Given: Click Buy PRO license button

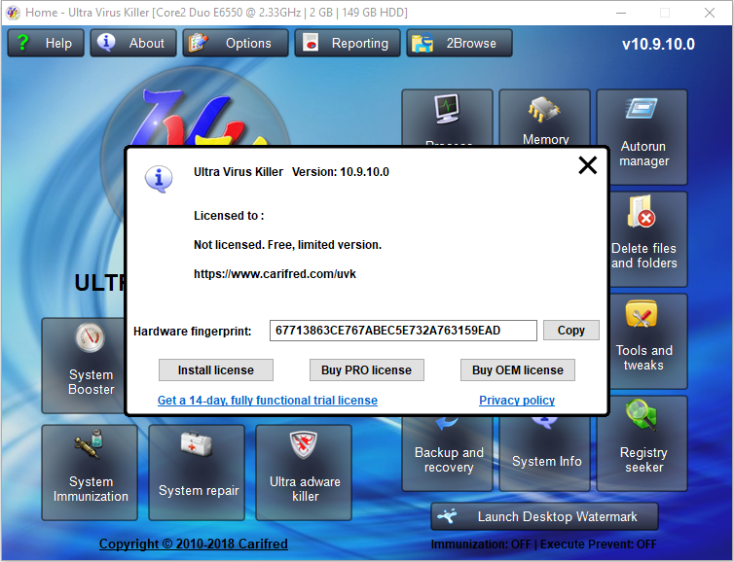Looking at the screenshot, I should click(367, 369).
